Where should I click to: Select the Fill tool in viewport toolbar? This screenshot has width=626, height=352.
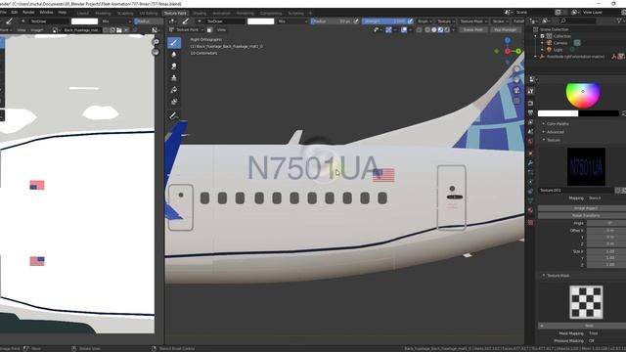tap(174, 90)
